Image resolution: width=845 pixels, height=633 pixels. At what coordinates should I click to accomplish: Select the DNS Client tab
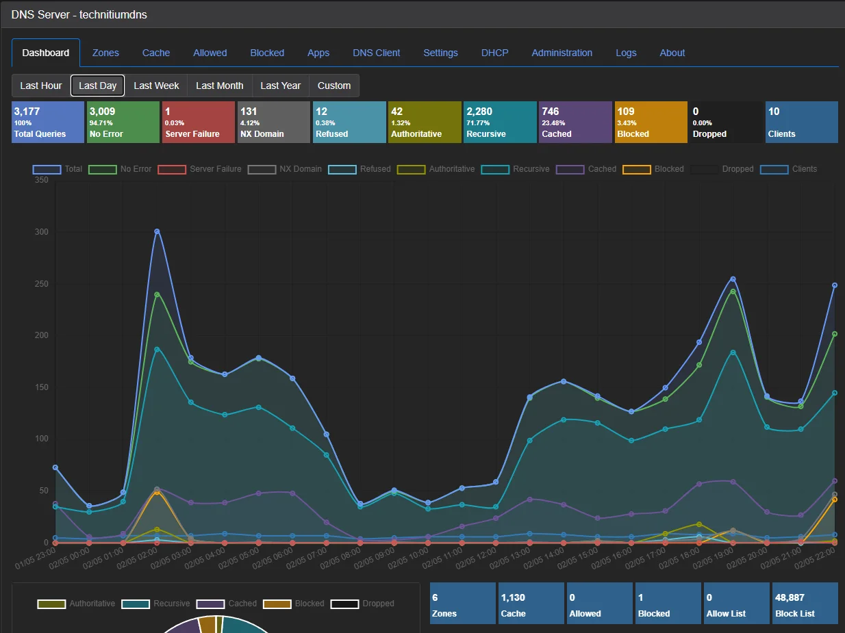tap(377, 53)
